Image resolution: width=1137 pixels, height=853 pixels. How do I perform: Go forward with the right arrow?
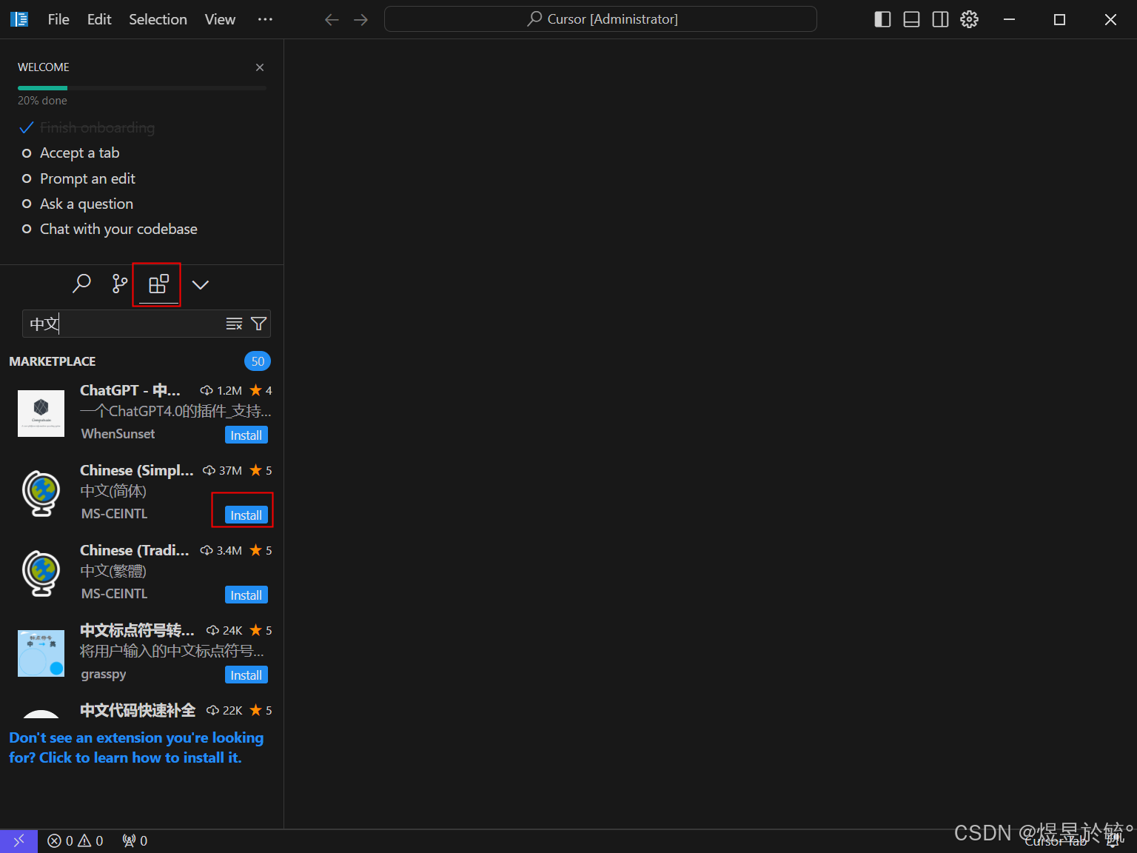pyautogui.click(x=360, y=20)
